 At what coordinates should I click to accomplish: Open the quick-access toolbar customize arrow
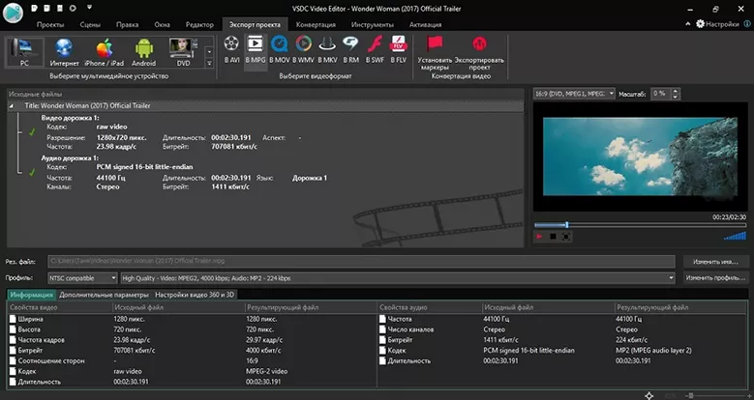pyautogui.click(x=89, y=8)
